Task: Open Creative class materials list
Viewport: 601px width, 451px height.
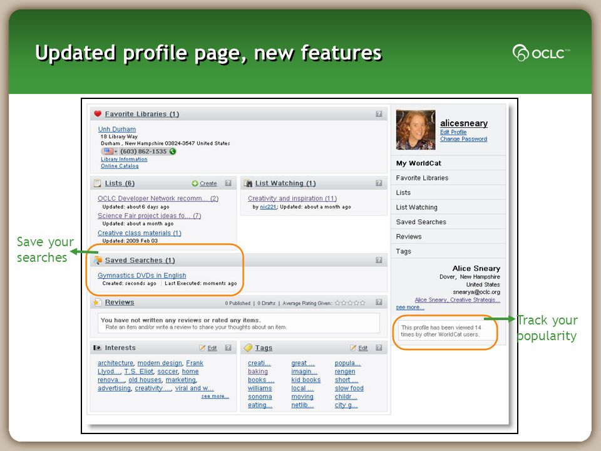Action: pyautogui.click(x=139, y=233)
